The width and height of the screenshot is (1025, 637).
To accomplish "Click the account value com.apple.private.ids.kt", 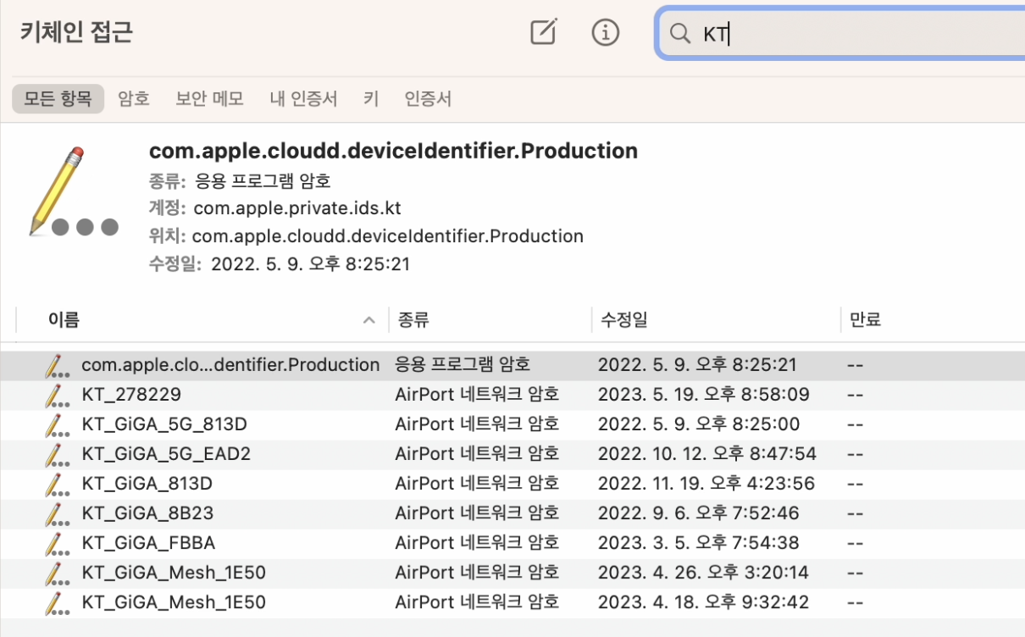I will tap(297, 208).
